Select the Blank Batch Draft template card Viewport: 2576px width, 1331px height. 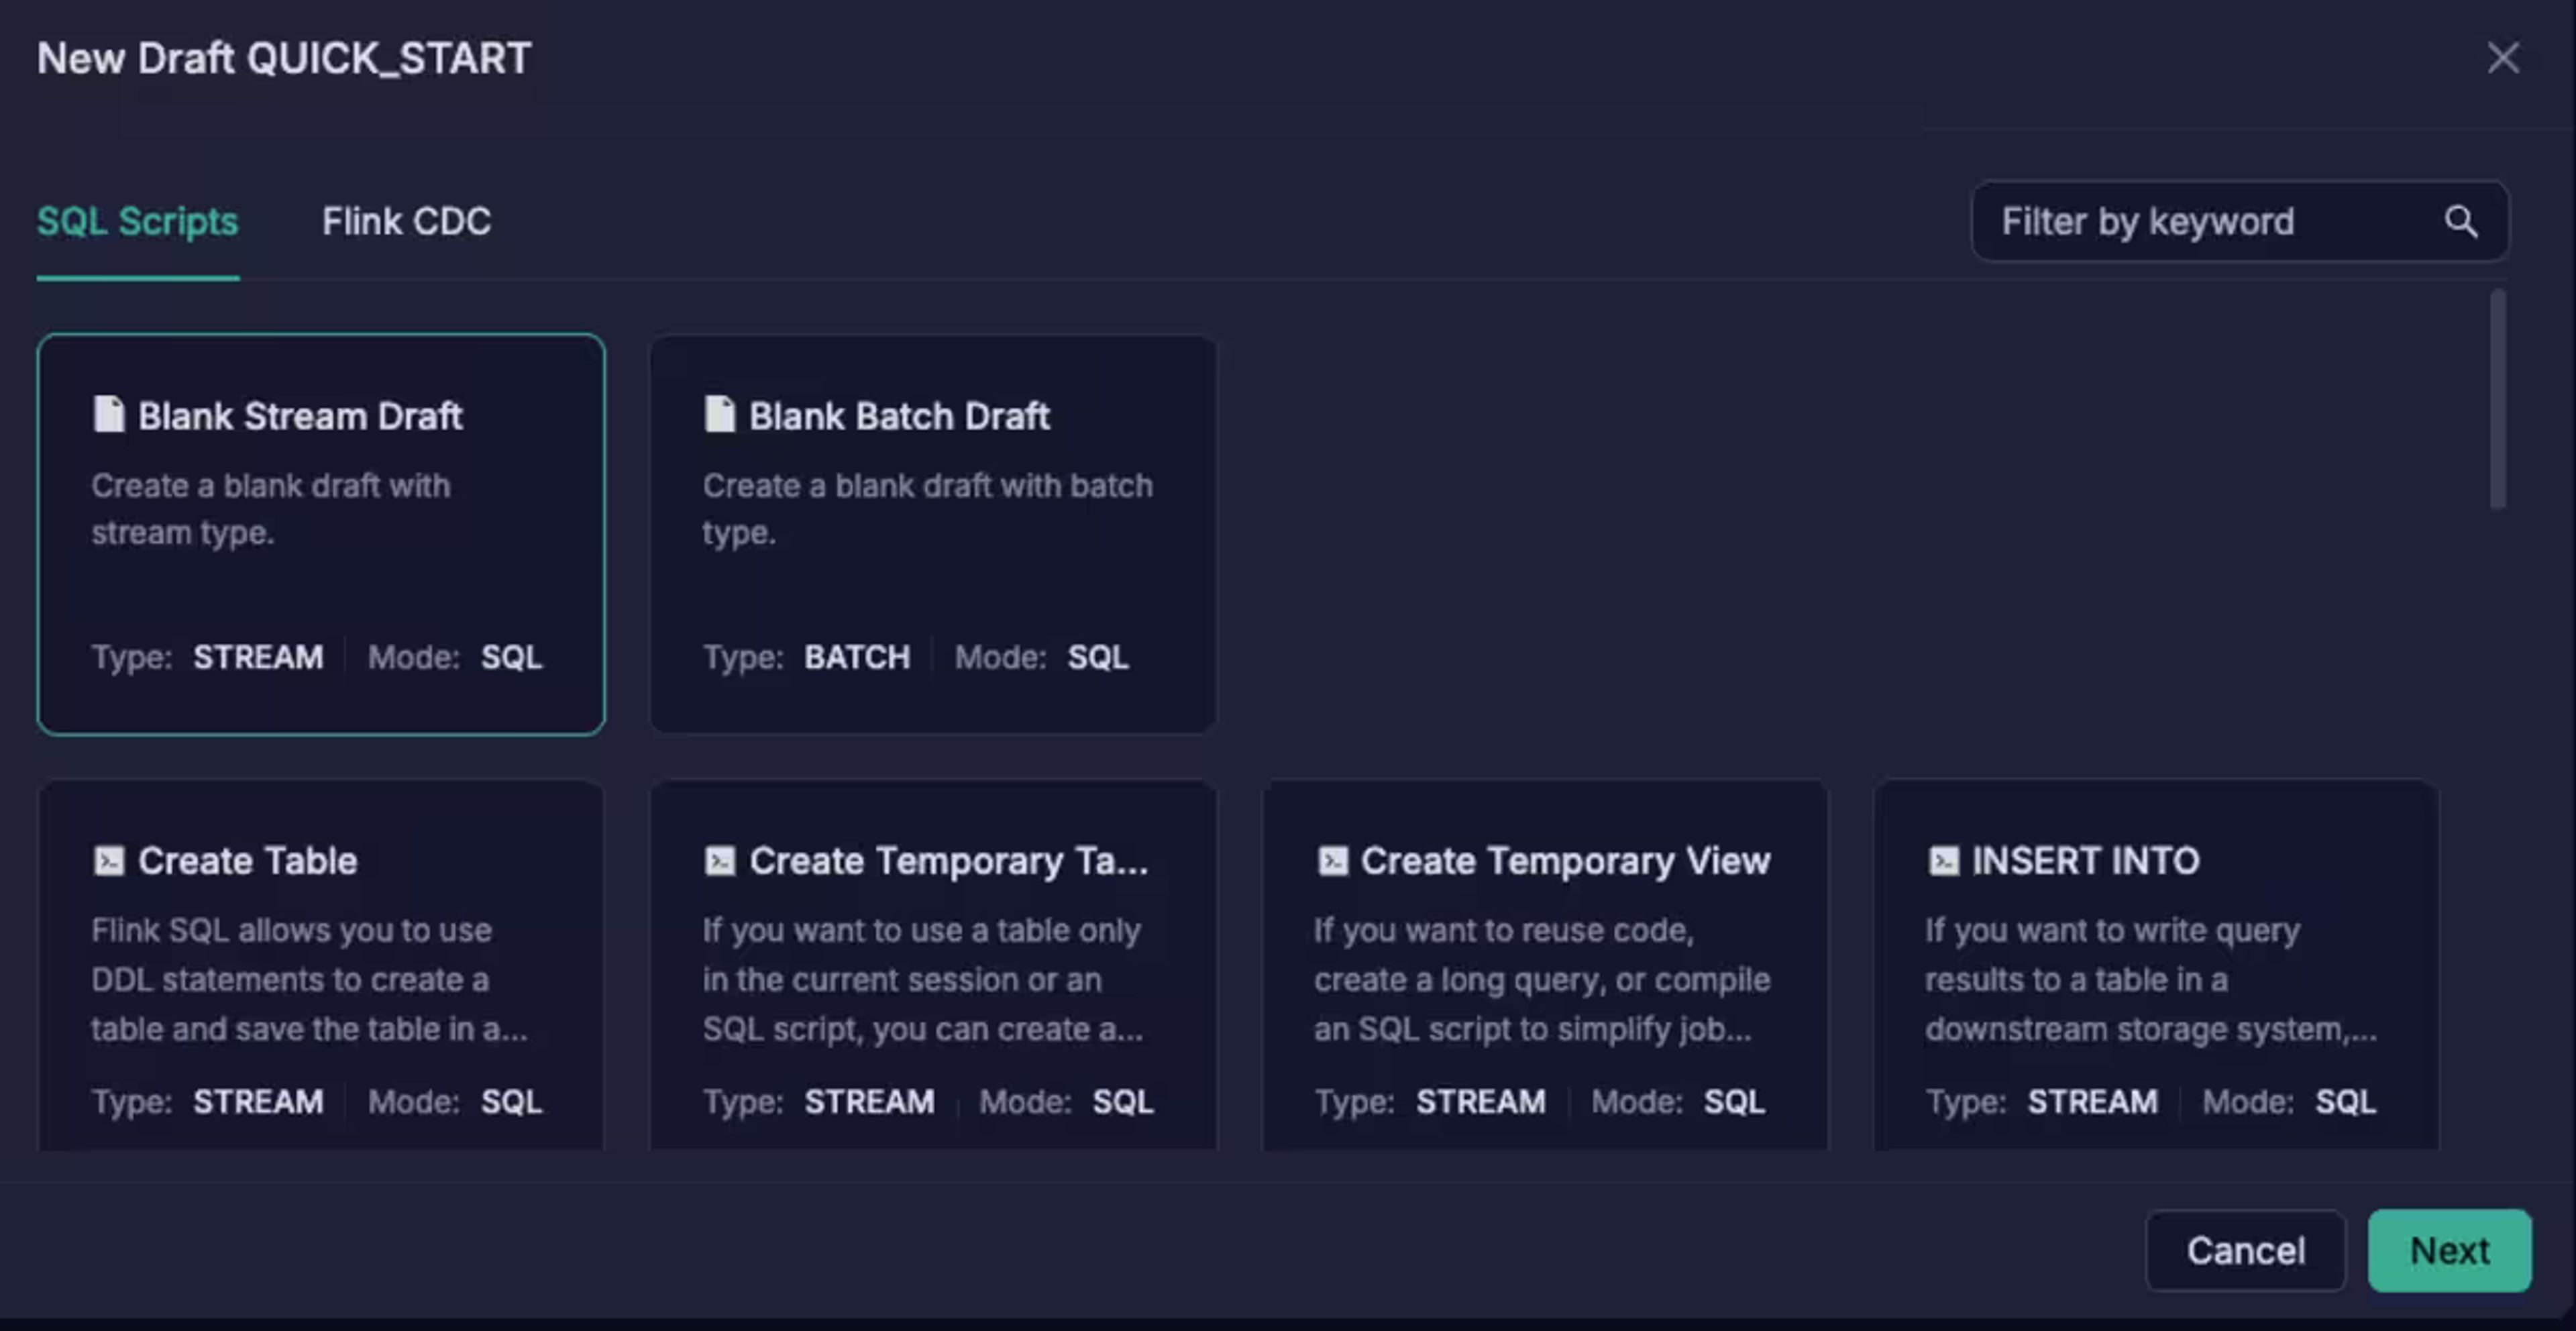[933, 534]
